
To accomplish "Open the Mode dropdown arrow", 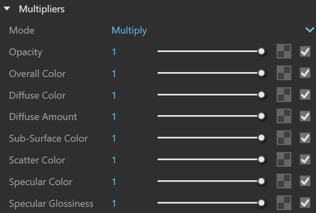I will pyautogui.click(x=309, y=30).
